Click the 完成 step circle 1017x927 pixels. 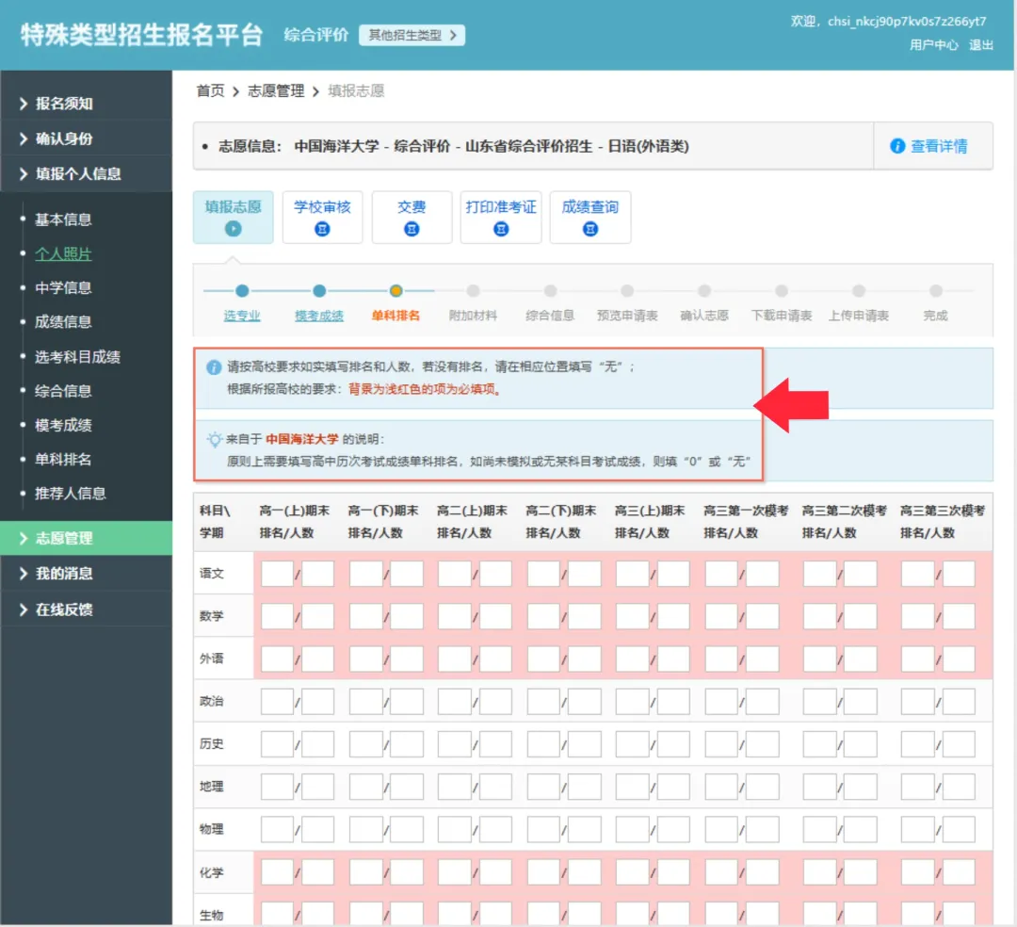[x=935, y=290]
